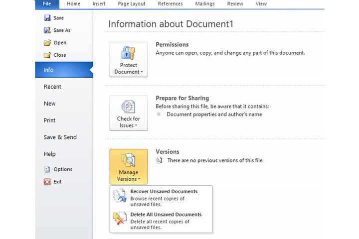Click the Delete All Unsaved Documents icon
Image resolution: width=359 pixels, height=239 pixels.
(x=120, y=219)
